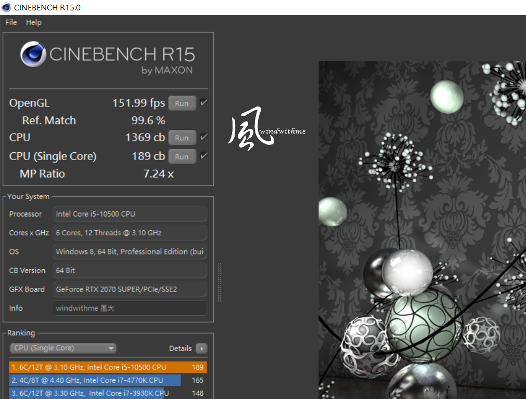Open the ranking type dropdown CPU (Single Core)
Viewport: 526px width, 399px height.
[63, 348]
